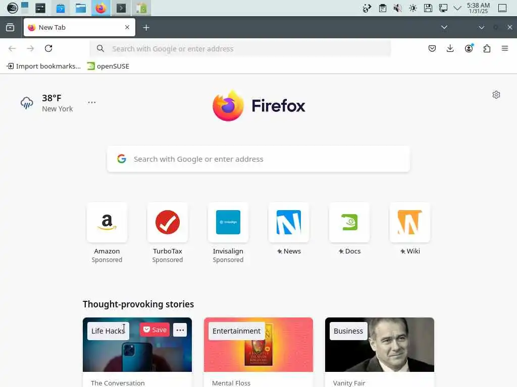
Task: Click the Firefox logo on the page
Action: click(x=259, y=106)
